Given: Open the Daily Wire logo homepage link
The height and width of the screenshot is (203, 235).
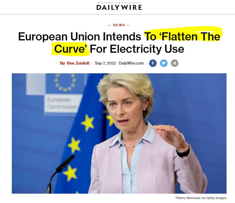Looking at the screenshot, I should pos(119,6).
